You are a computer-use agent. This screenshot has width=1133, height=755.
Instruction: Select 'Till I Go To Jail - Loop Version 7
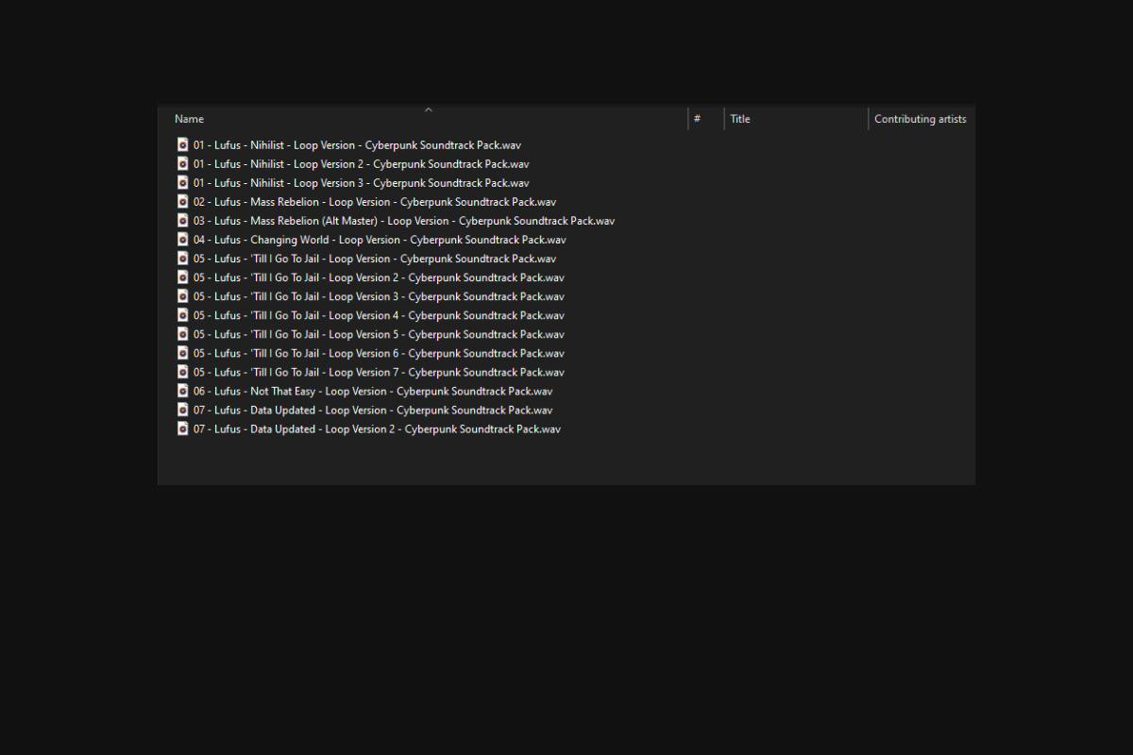point(379,372)
